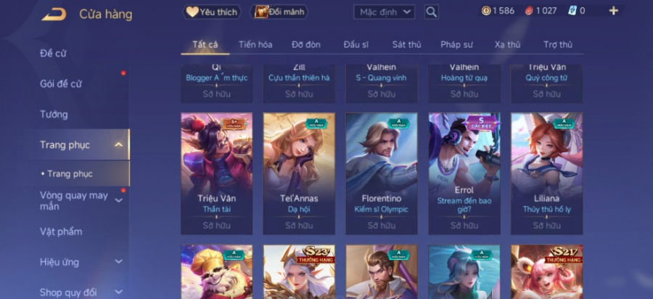Click the blue voucher currency icon
The width and height of the screenshot is (653, 299).
(572, 11)
